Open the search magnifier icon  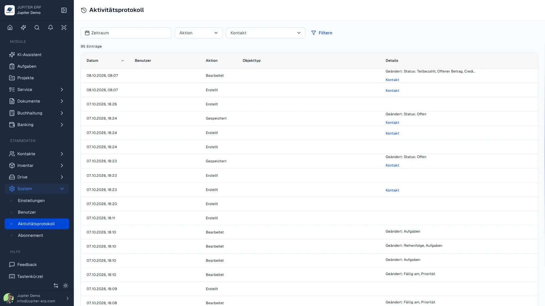(x=37, y=28)
